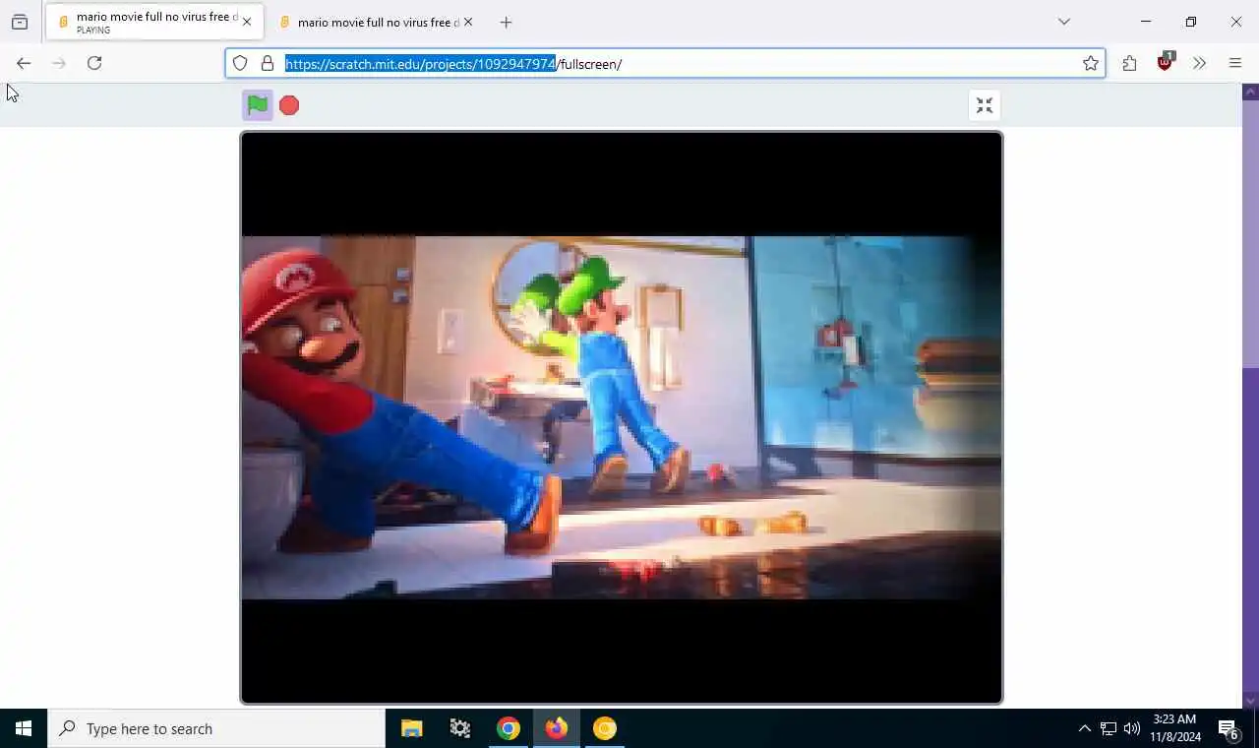This screenshot has height=748, width=1259.
Task: Open the Settings gear in the taskbar
Action: pos(460,728)
